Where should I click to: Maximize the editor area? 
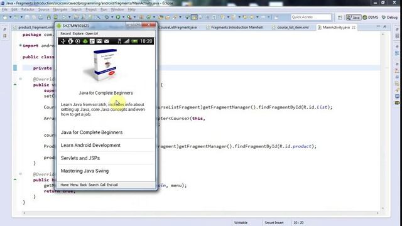(384, 26)
